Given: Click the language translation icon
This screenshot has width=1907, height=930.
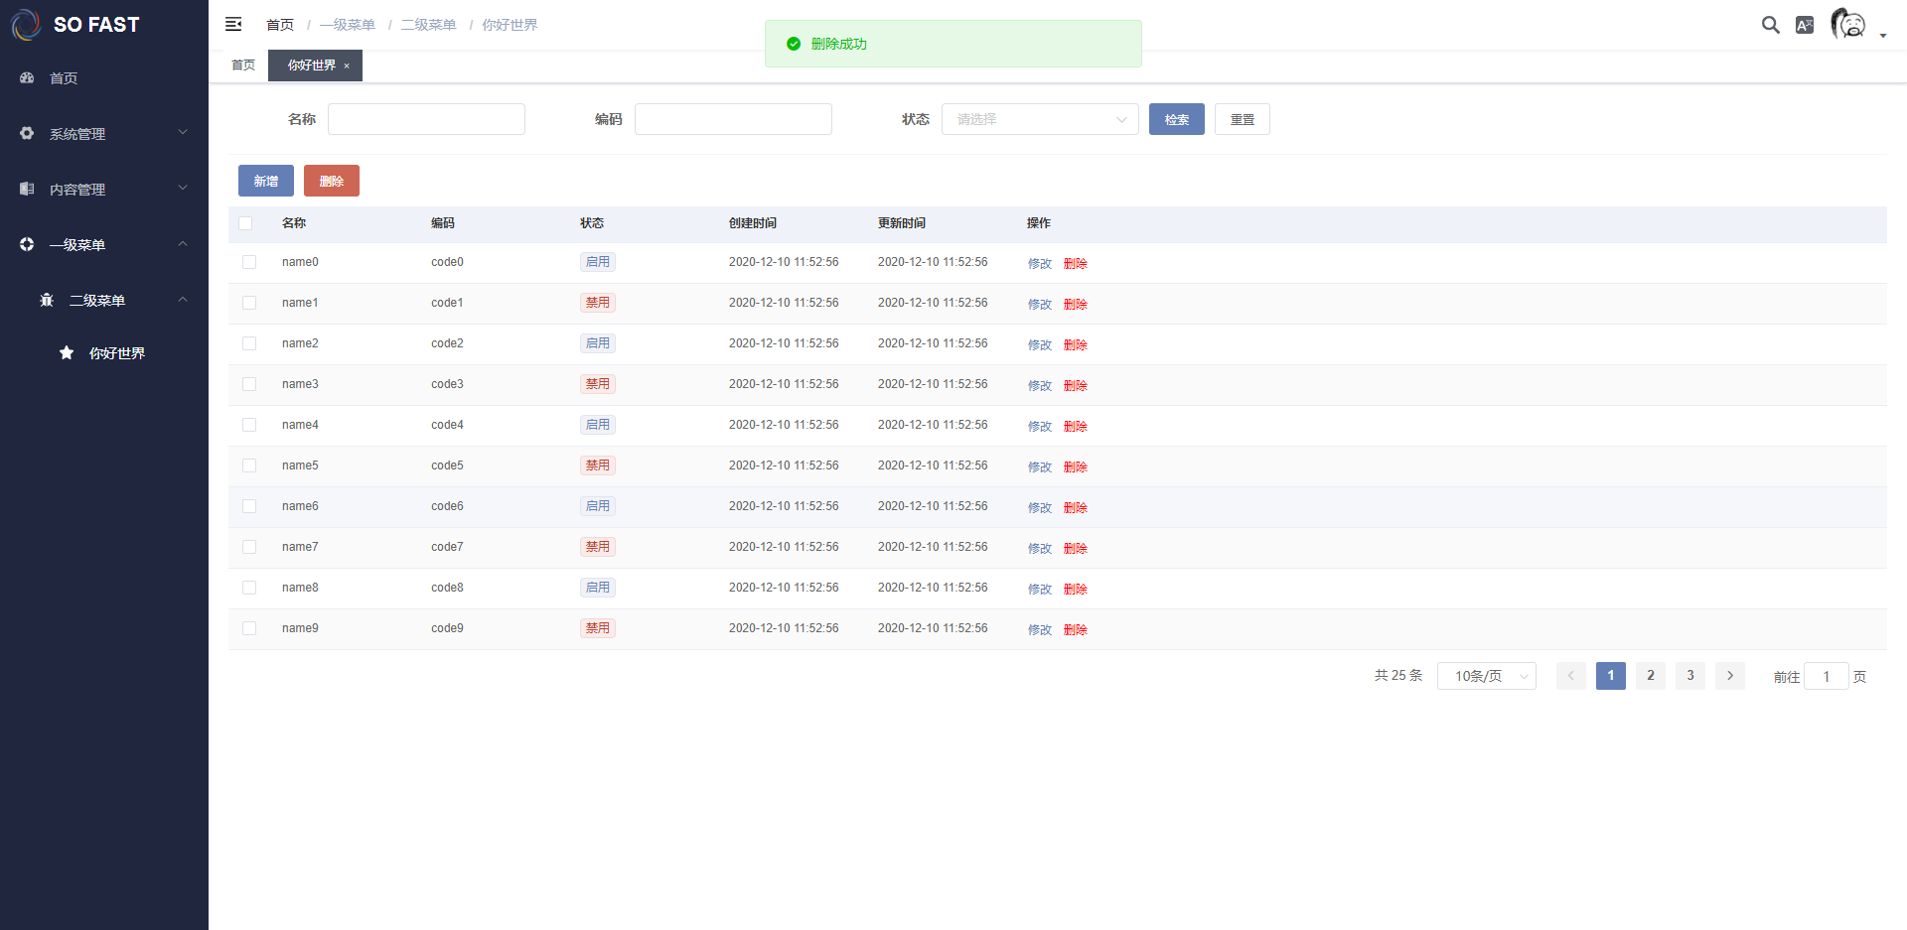Looking at the screenshot, I should point(1805,25).
